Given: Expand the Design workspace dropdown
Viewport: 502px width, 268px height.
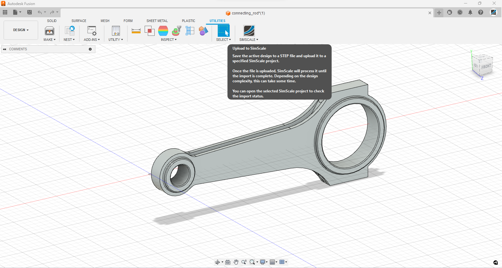Looking at the screenshot, I should (x=21, y=30).
